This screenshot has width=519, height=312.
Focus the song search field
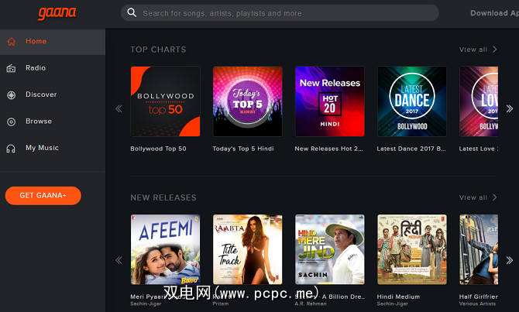click(280, 13)
